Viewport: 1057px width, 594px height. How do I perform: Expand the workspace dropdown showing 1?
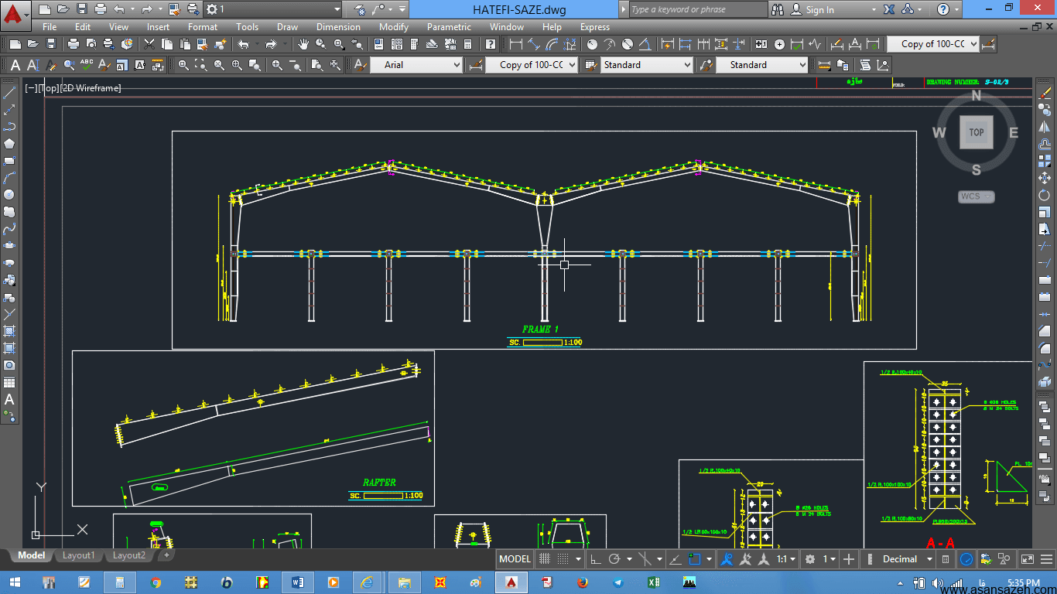(x=273, y=9)
